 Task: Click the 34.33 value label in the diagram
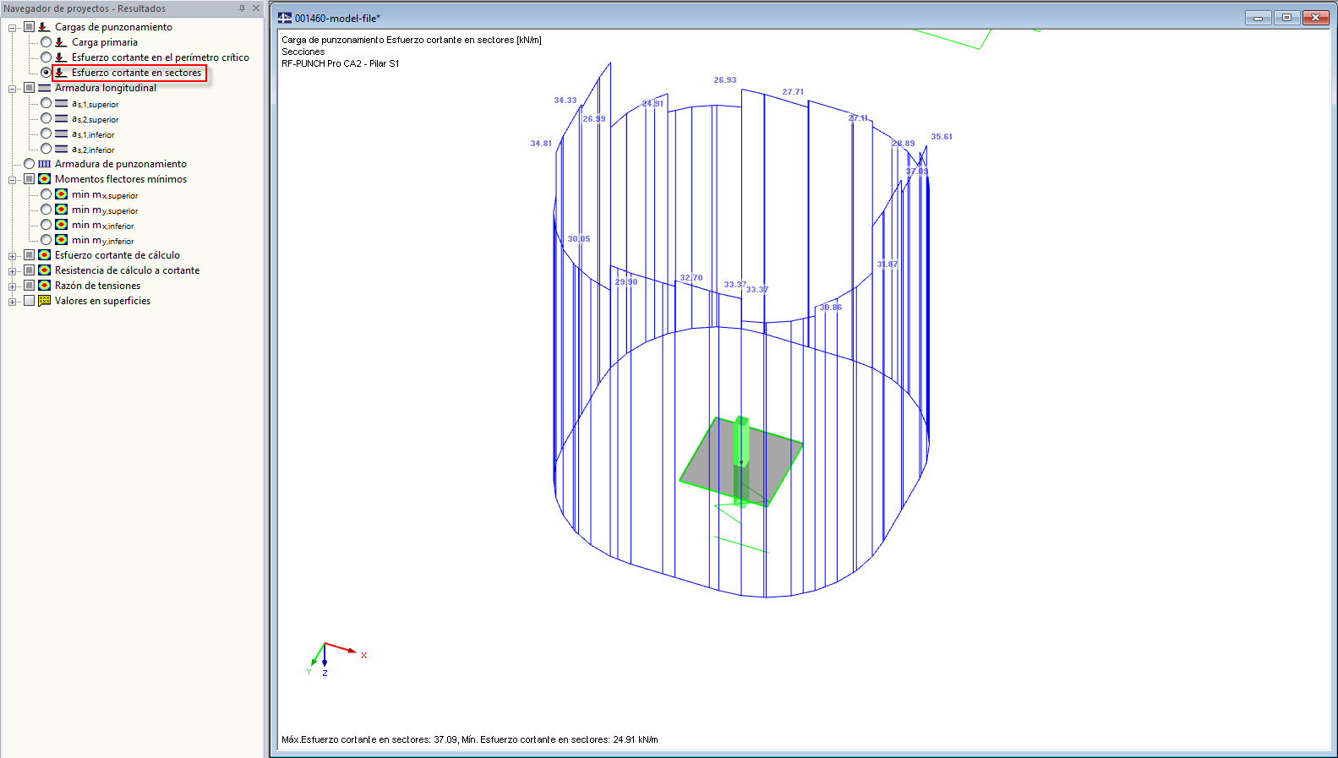click(x=565, y=101)
